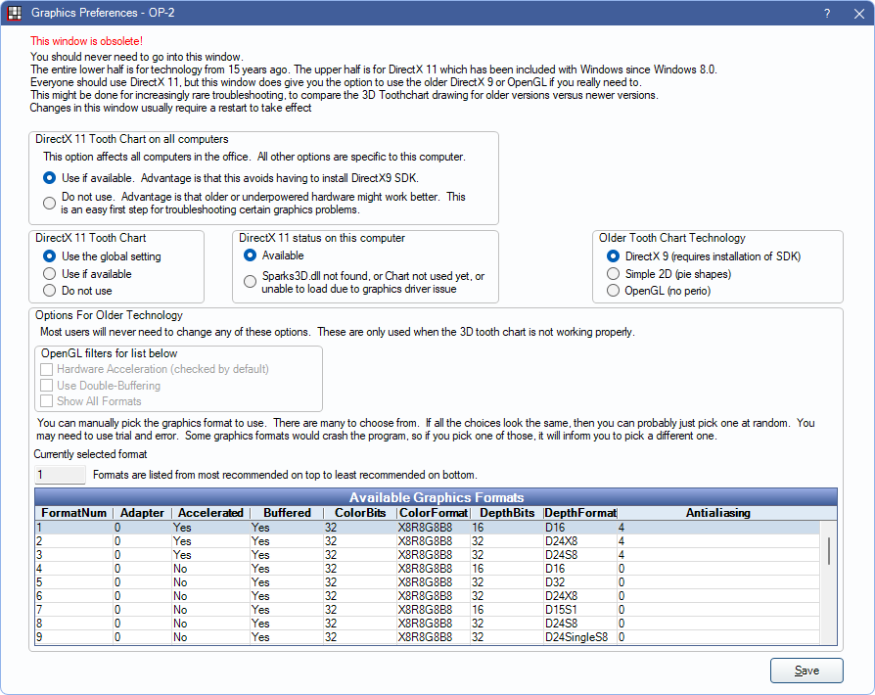The width and height of the screenshot is (875, 695).
Task: Select Simple 2D (pie shapes) option
Action: [x=614, y=273]
